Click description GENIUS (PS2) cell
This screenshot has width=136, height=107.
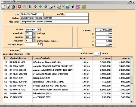(53, 97)
